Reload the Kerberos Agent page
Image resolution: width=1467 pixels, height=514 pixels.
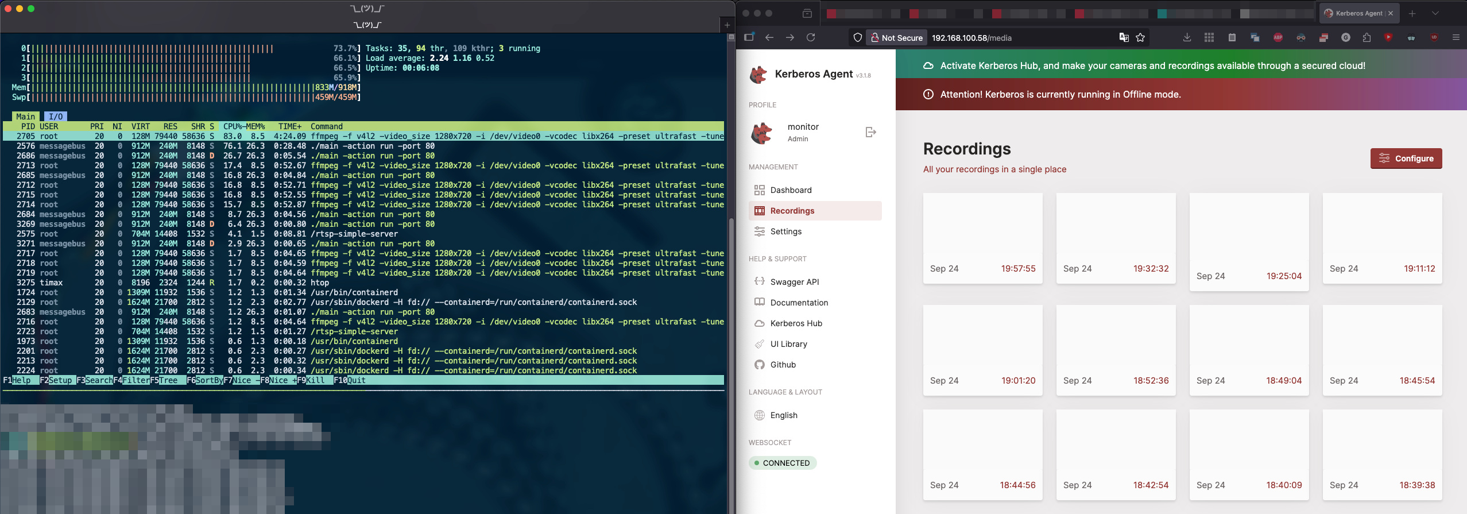click(811, 37)
